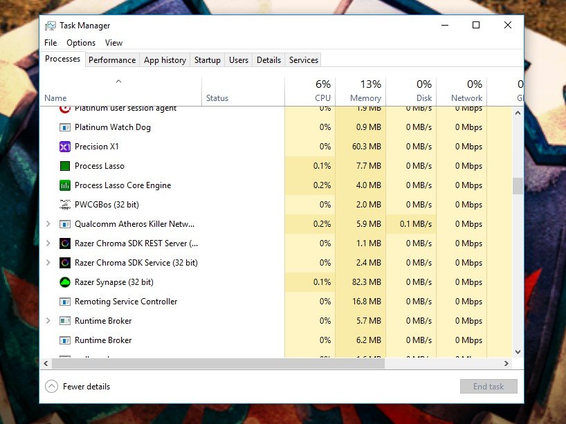566x424 pixels.
Task: Sort processes by Network column
Action: tap(462, 92)
